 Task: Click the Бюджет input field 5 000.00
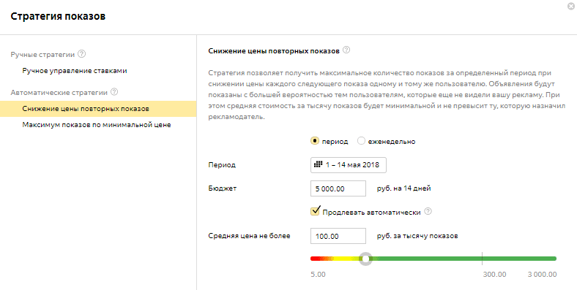[338, 188]
